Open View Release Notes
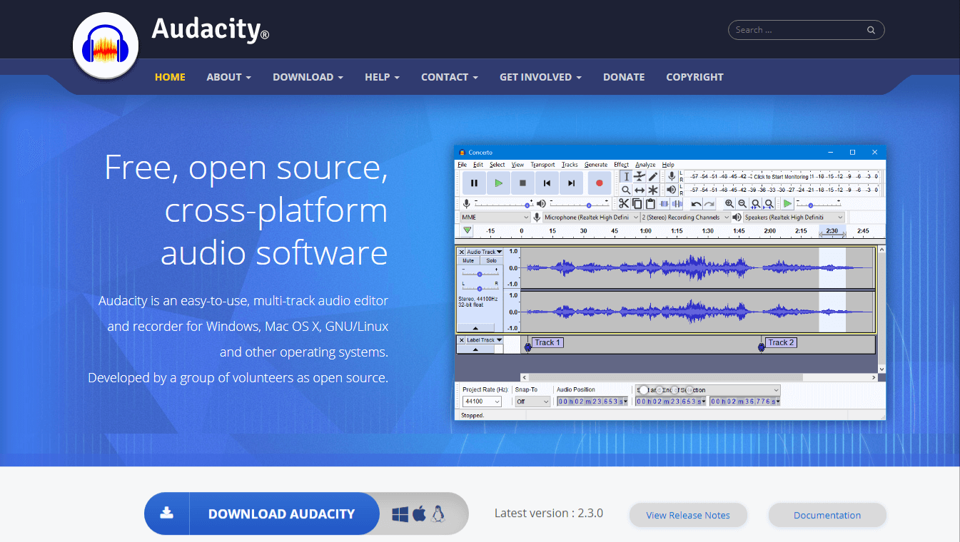The width and height of the screenshot is (960, 542). point(688,515)
